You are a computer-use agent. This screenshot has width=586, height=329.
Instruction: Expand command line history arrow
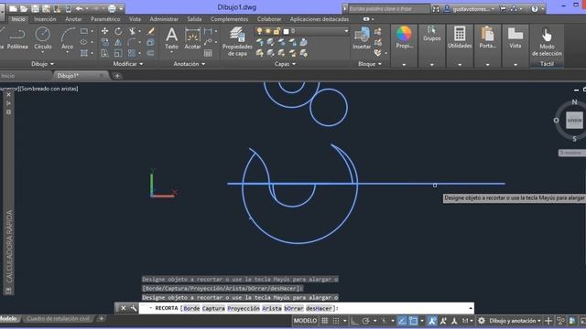click(470, 308)
